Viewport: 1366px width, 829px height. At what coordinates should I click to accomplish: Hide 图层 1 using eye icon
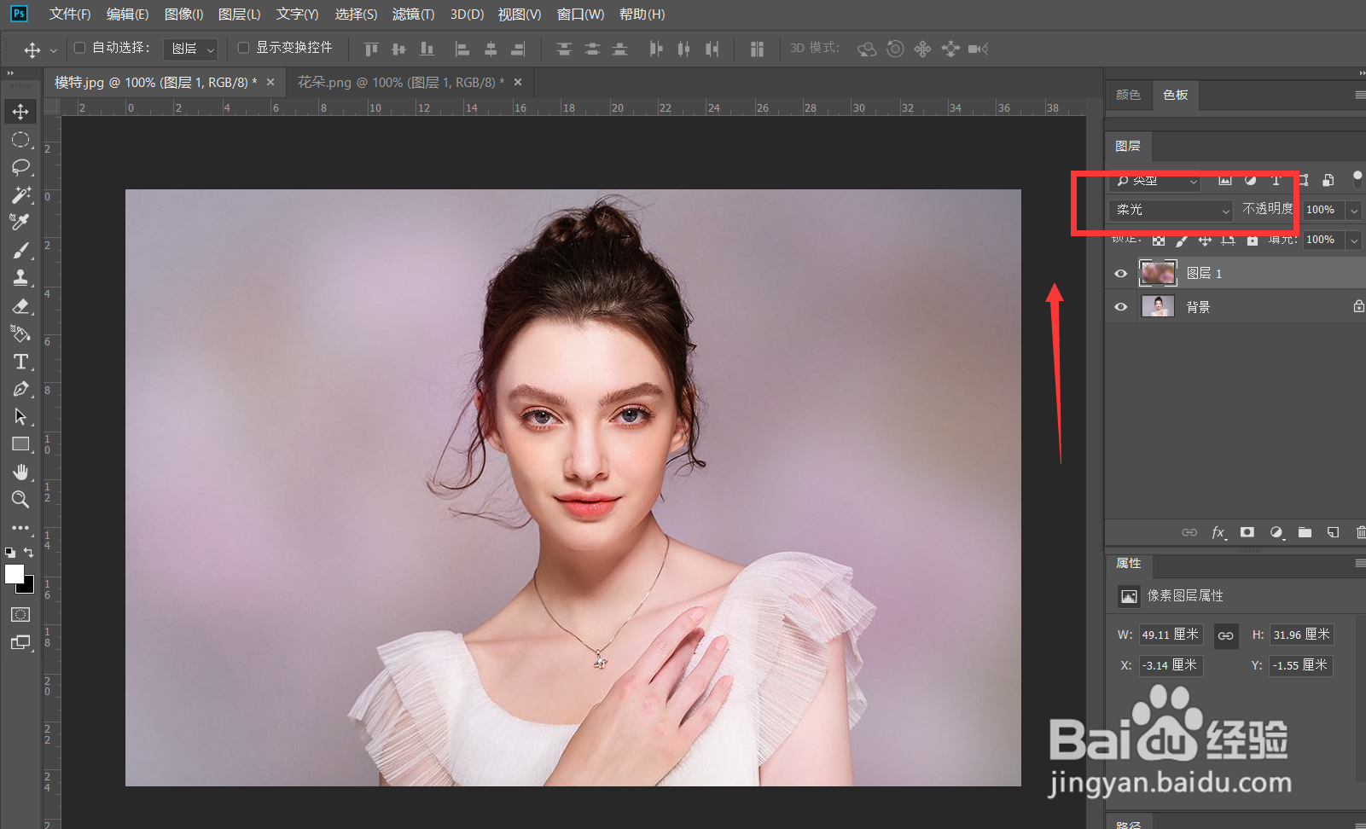1121,274
